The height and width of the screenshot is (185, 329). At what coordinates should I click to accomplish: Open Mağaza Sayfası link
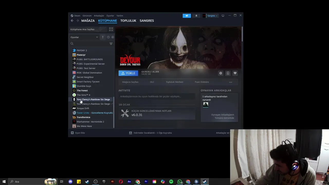click(130, 82)
